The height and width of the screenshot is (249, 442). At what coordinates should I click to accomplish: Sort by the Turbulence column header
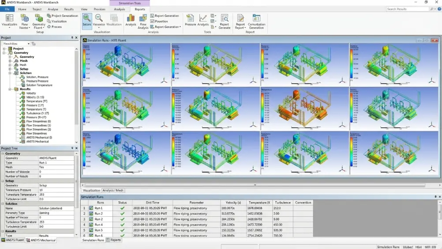click(x=283, y=203)
